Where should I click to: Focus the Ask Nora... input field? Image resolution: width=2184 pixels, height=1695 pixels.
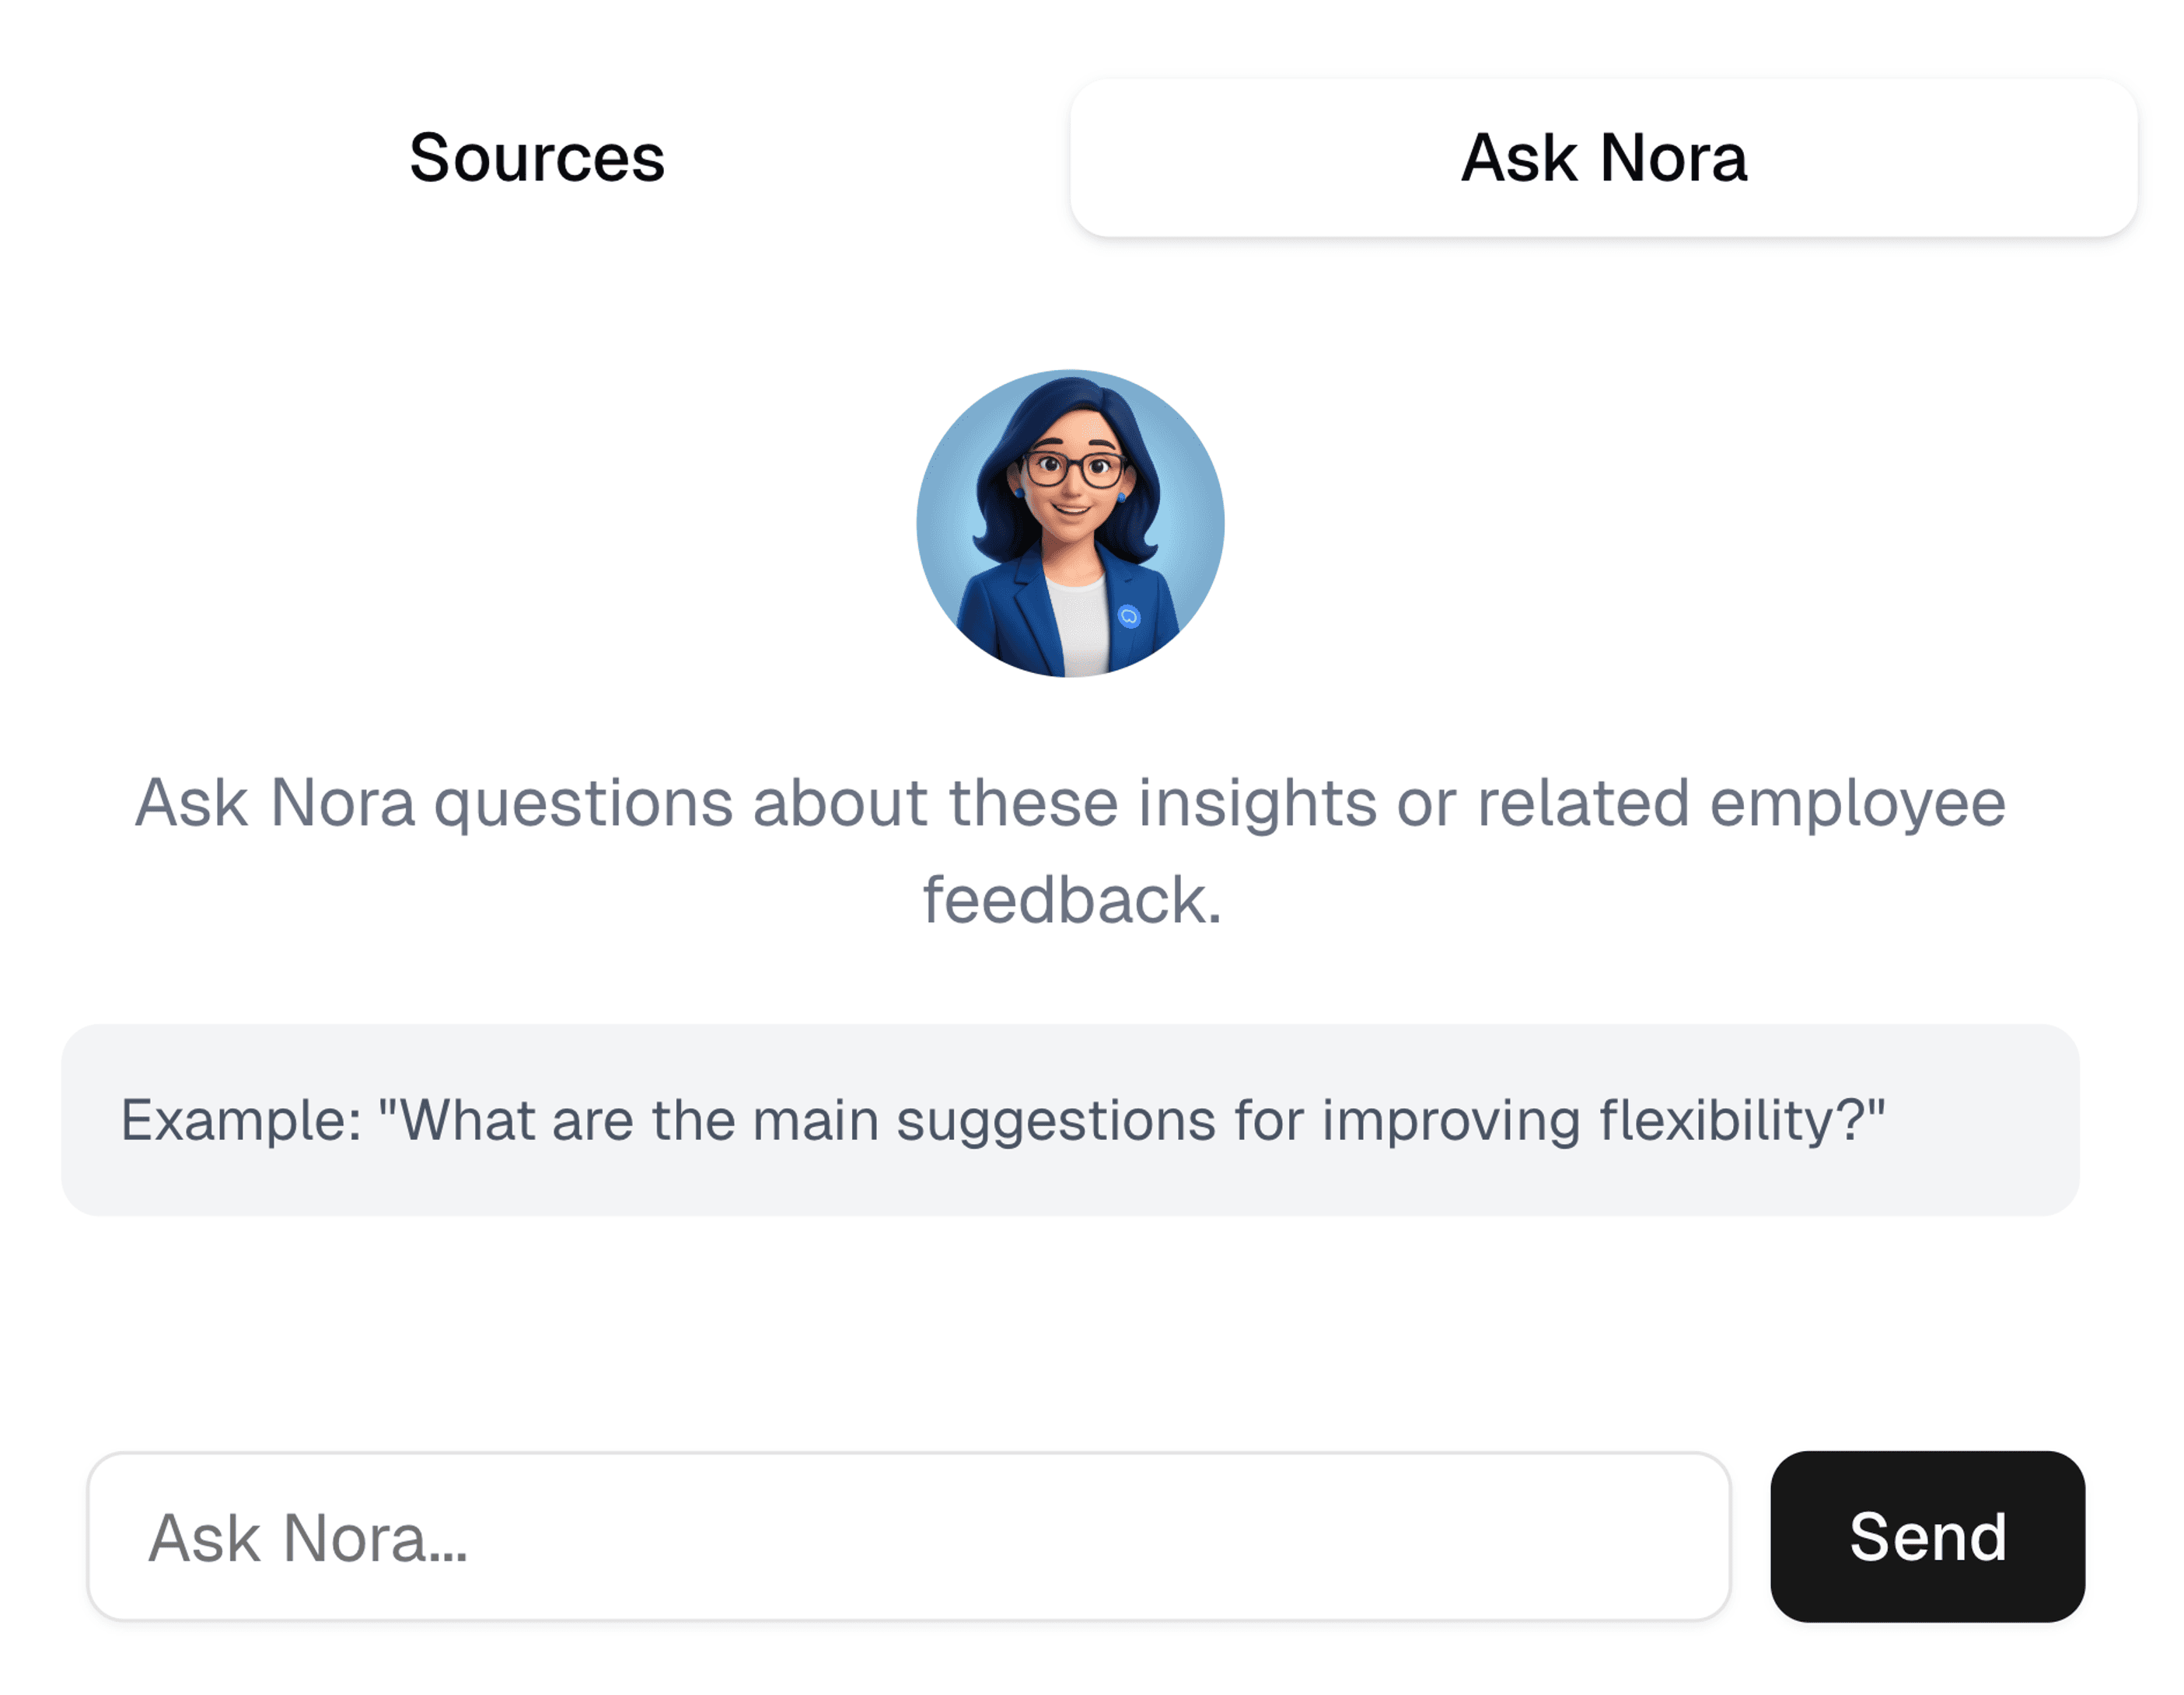(909, 1537)
